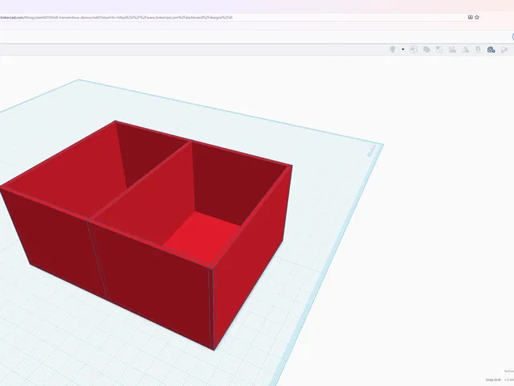Click the Notes tool icon
The height and width of the screenshot is (386, 514).
[x=504, y=50]
